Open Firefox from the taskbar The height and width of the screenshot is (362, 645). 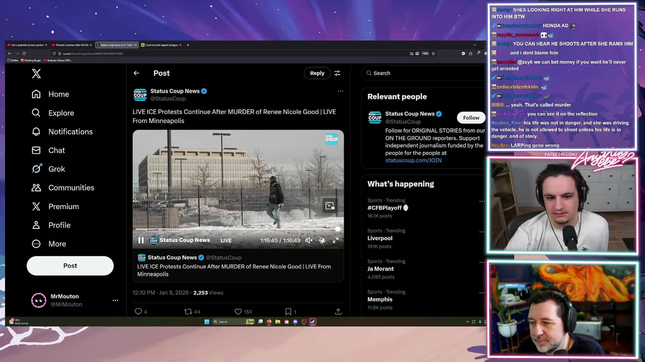(269, 322)
